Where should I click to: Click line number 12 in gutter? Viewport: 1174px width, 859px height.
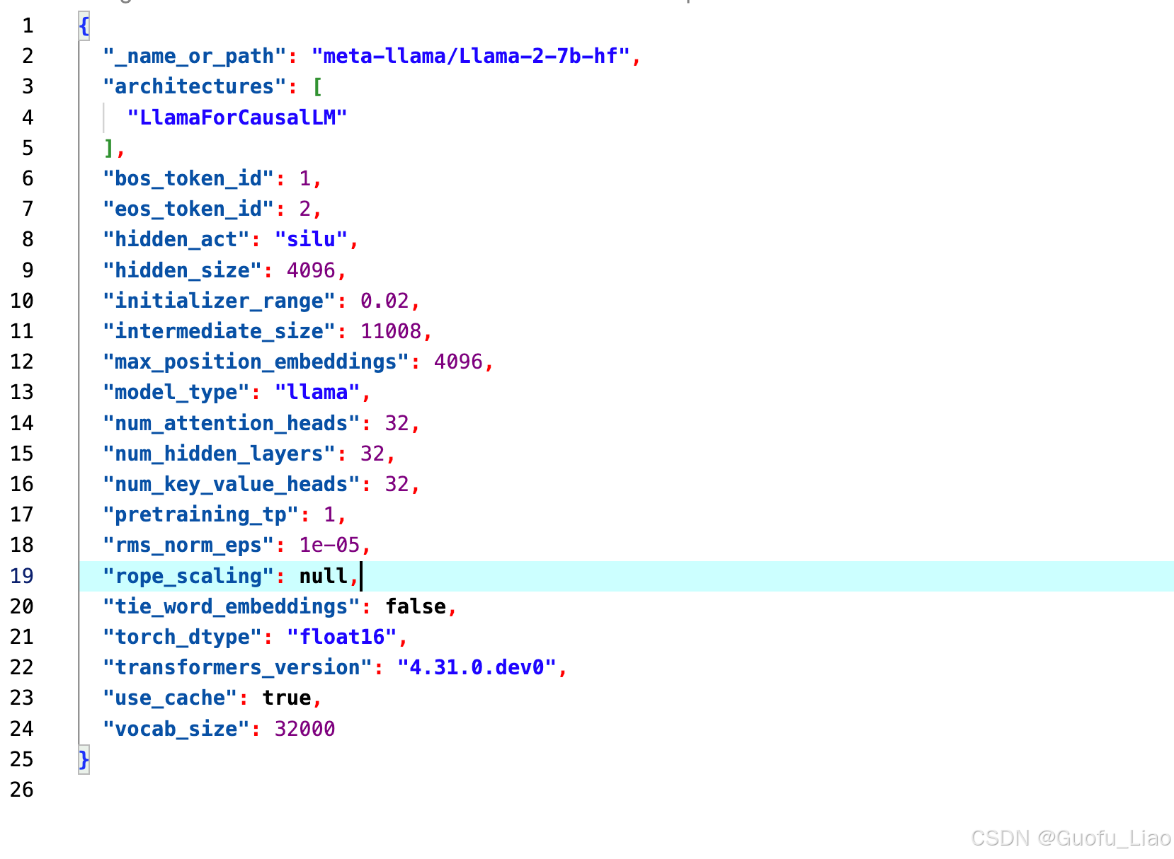pos(22,362)
